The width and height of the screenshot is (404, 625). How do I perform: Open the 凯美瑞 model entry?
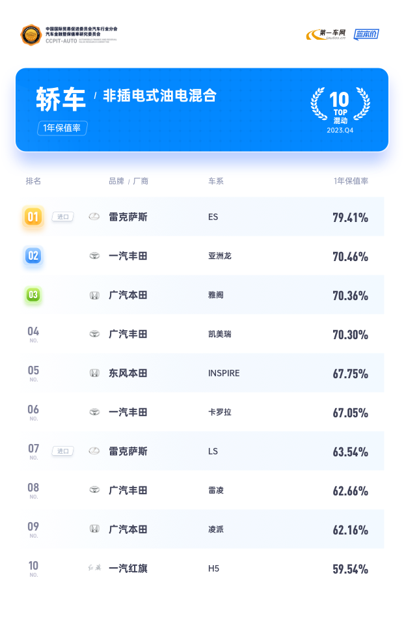(x=219, y=334)
